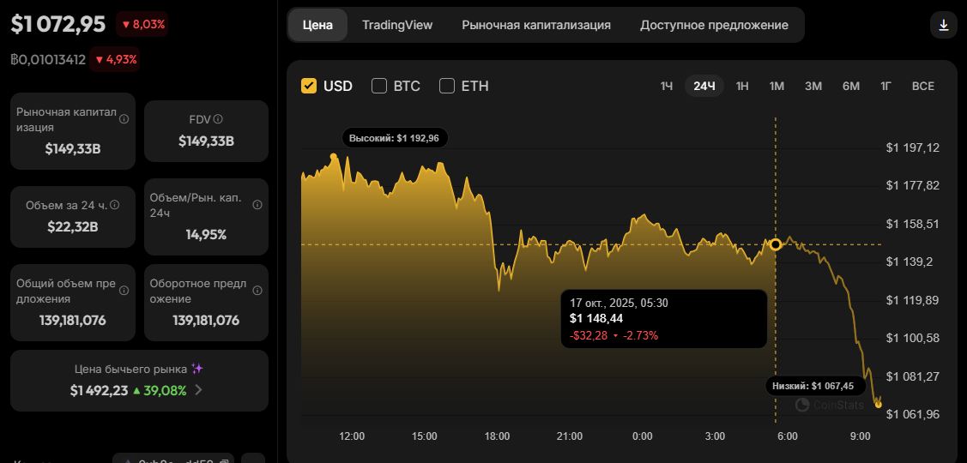Download the chart using the download icon

(944, 25)
